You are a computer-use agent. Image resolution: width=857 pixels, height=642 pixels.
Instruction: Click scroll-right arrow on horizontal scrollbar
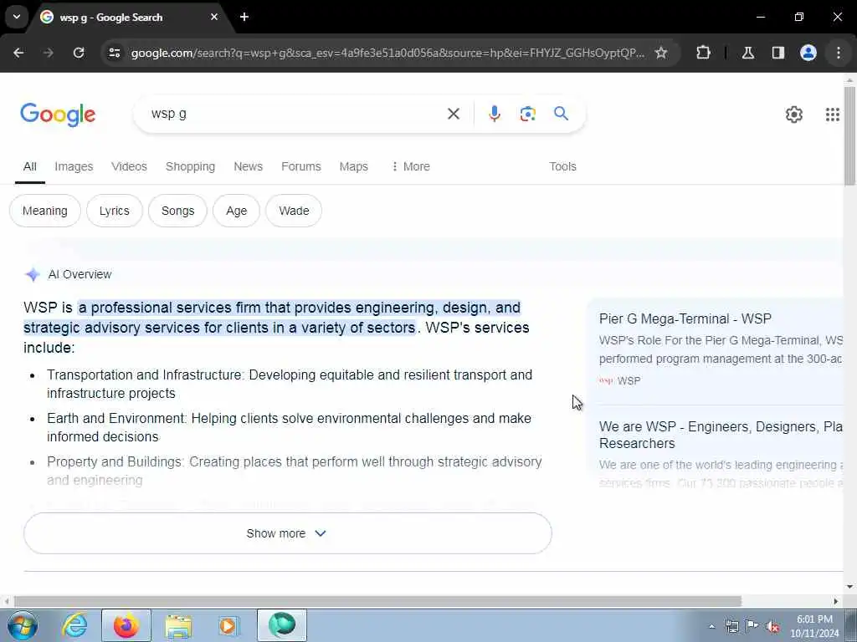click(836, 601)
